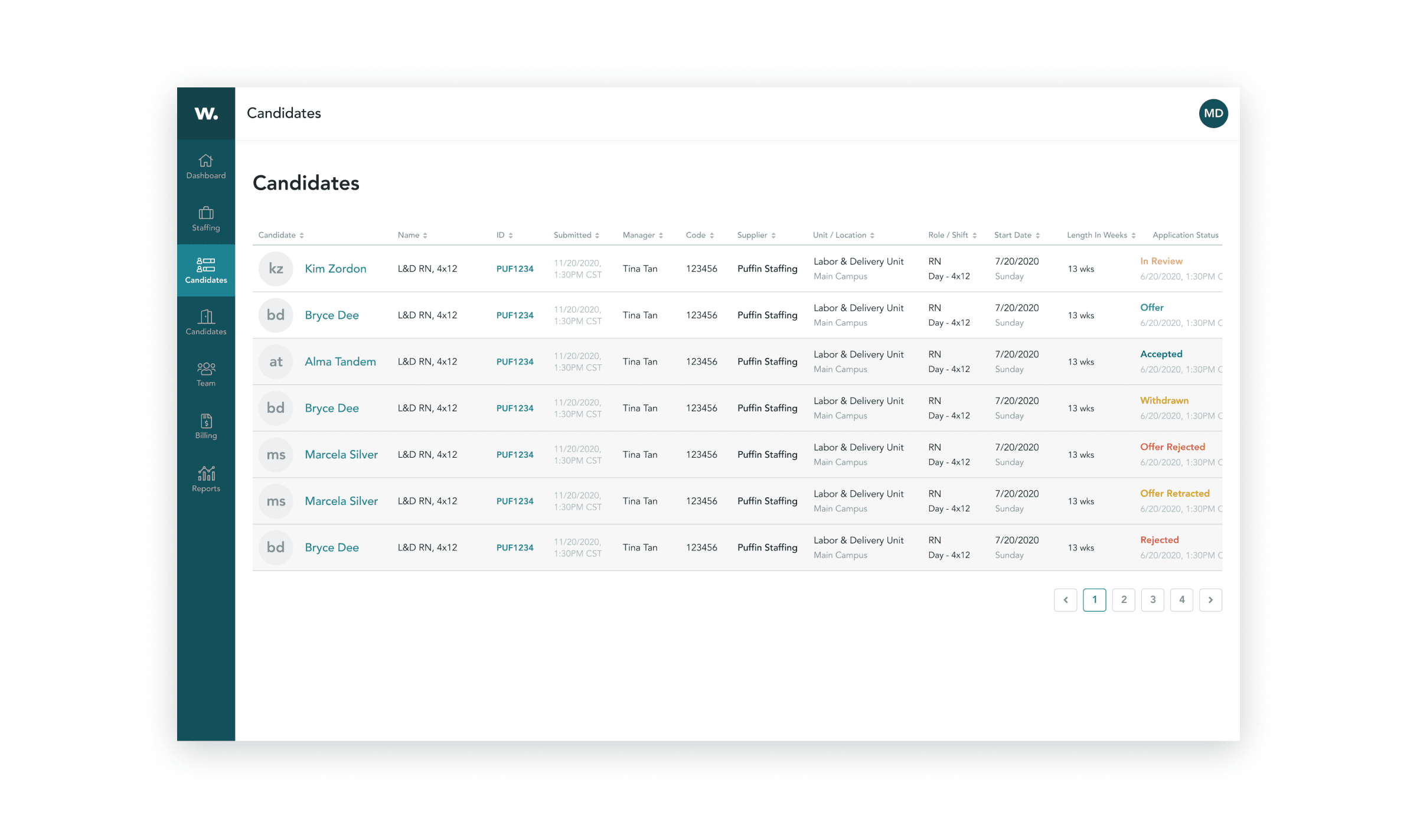1417x828 pixels.
Task: Open the MD user avatar
Action: pyautogui.click(x=1213, y=113)
